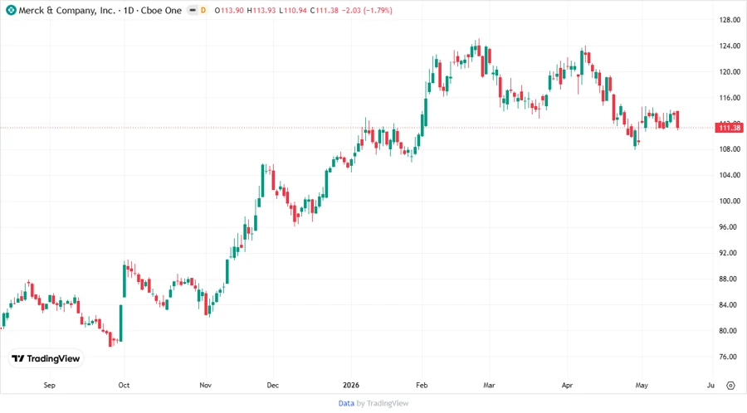Click the 120.00 price axis label
This screenshot has width=747, height=413.
click(730, 72)
